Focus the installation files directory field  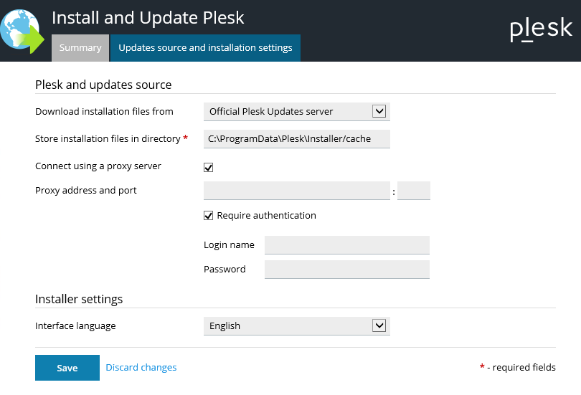click(x=297, y=138)
